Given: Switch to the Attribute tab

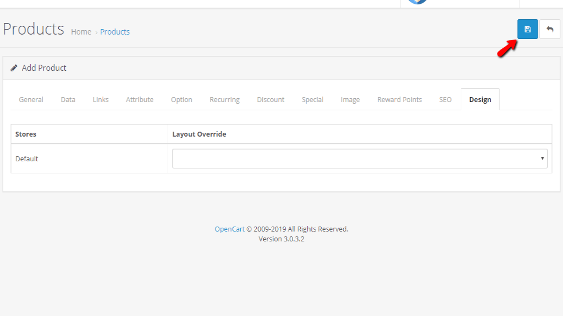Looking at the screenshot, I should pyautogui.click(x=140, y=99).
